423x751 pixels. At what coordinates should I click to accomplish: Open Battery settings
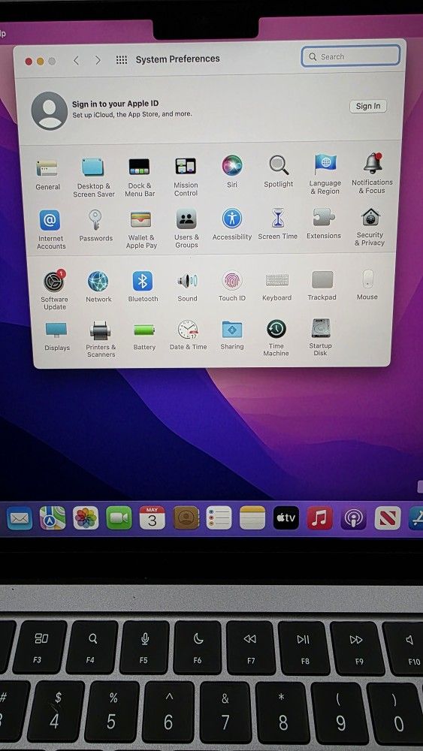[144, 330]
